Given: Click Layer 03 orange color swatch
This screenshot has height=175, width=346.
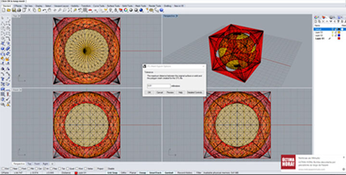Looking at the screenshot, I should (339, 32).
